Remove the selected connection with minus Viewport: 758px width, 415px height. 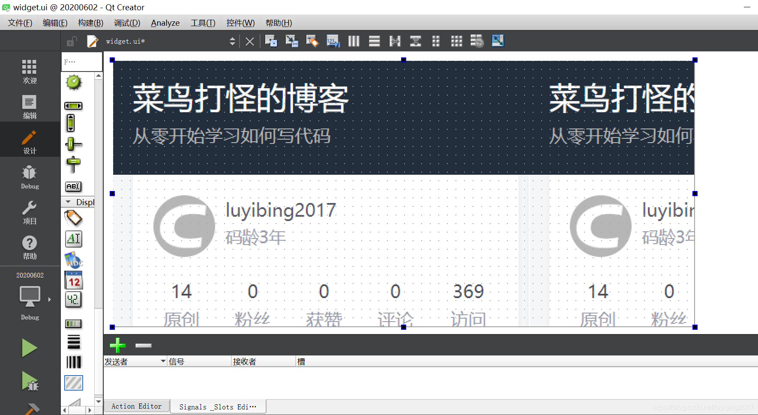click(x=144, y=345)
